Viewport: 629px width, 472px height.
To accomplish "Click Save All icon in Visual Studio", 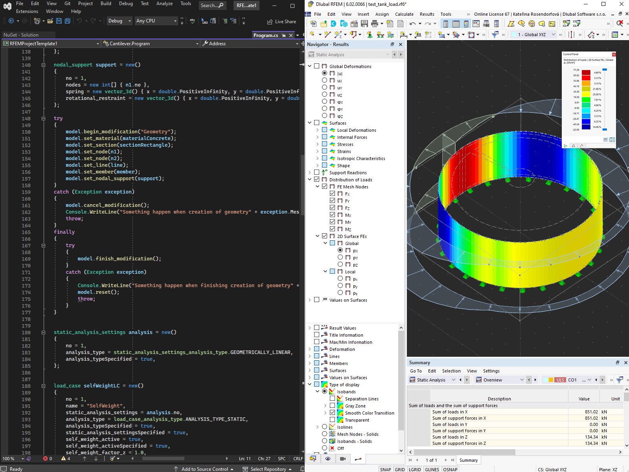I will click(x=68, y=21).
